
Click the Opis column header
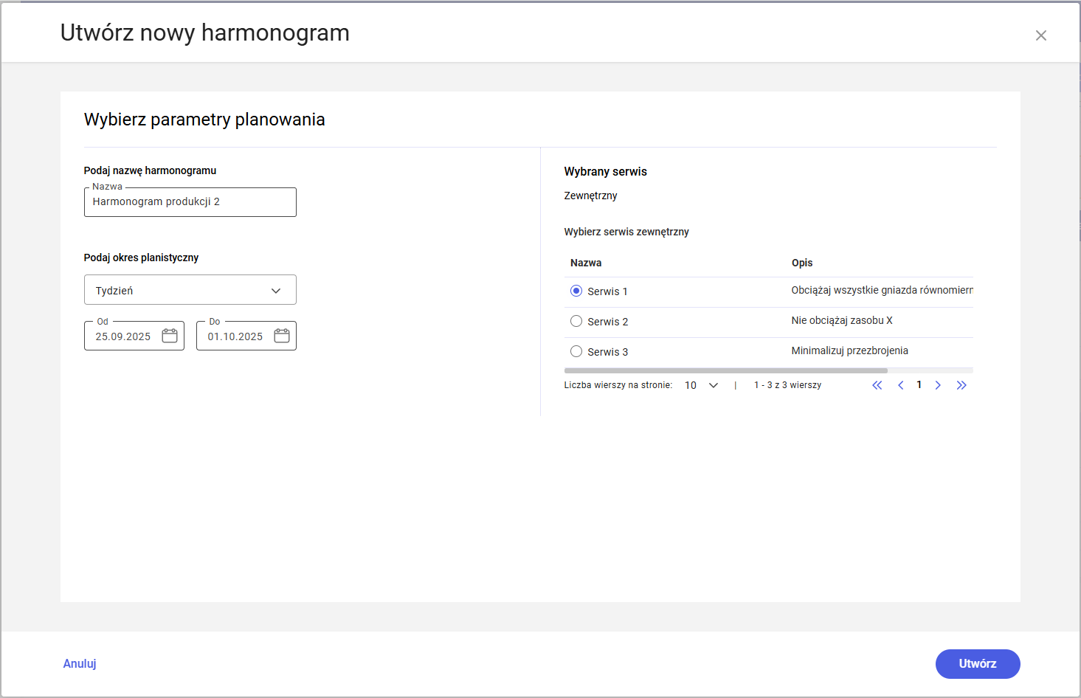(x=802, y=263)
